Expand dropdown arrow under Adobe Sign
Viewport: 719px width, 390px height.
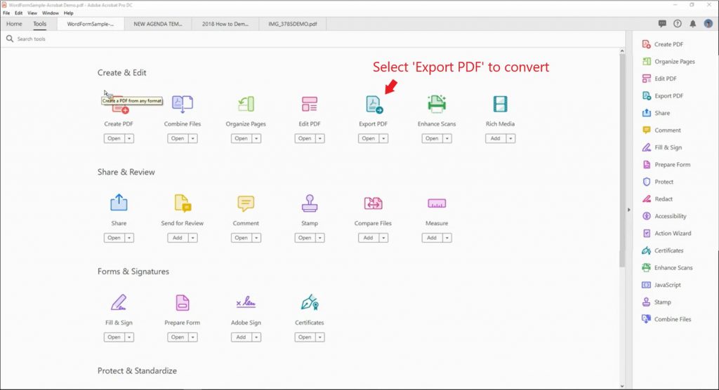tap(257, 337)
